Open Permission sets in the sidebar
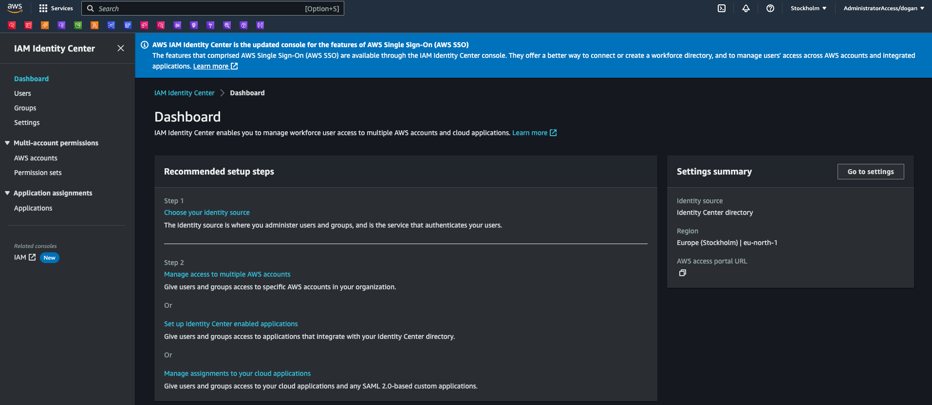The height and width of the screenshot is (405, 932). pos(38,173)
